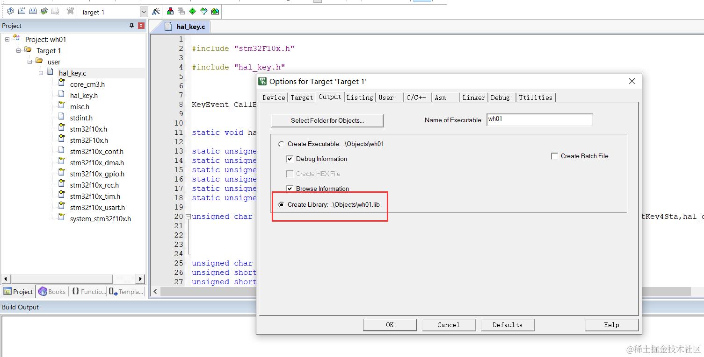Enable the Debug Information checkbox

click(x=290, y=159)
